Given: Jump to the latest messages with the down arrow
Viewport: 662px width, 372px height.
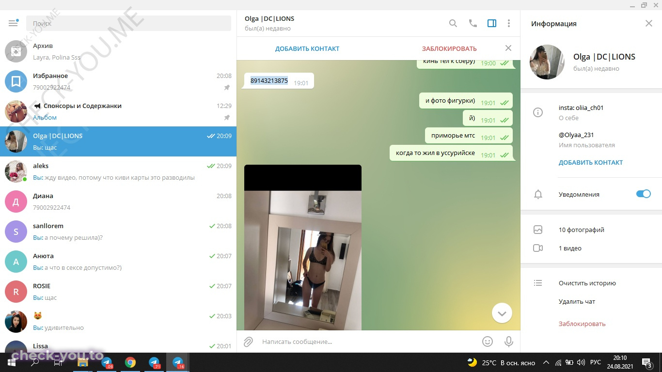Looking at the screenshot, I should point(502,313).
